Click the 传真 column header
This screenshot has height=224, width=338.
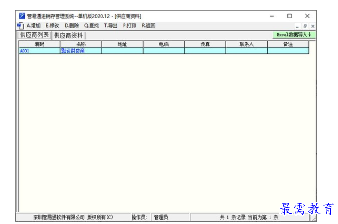pos(205,44)
